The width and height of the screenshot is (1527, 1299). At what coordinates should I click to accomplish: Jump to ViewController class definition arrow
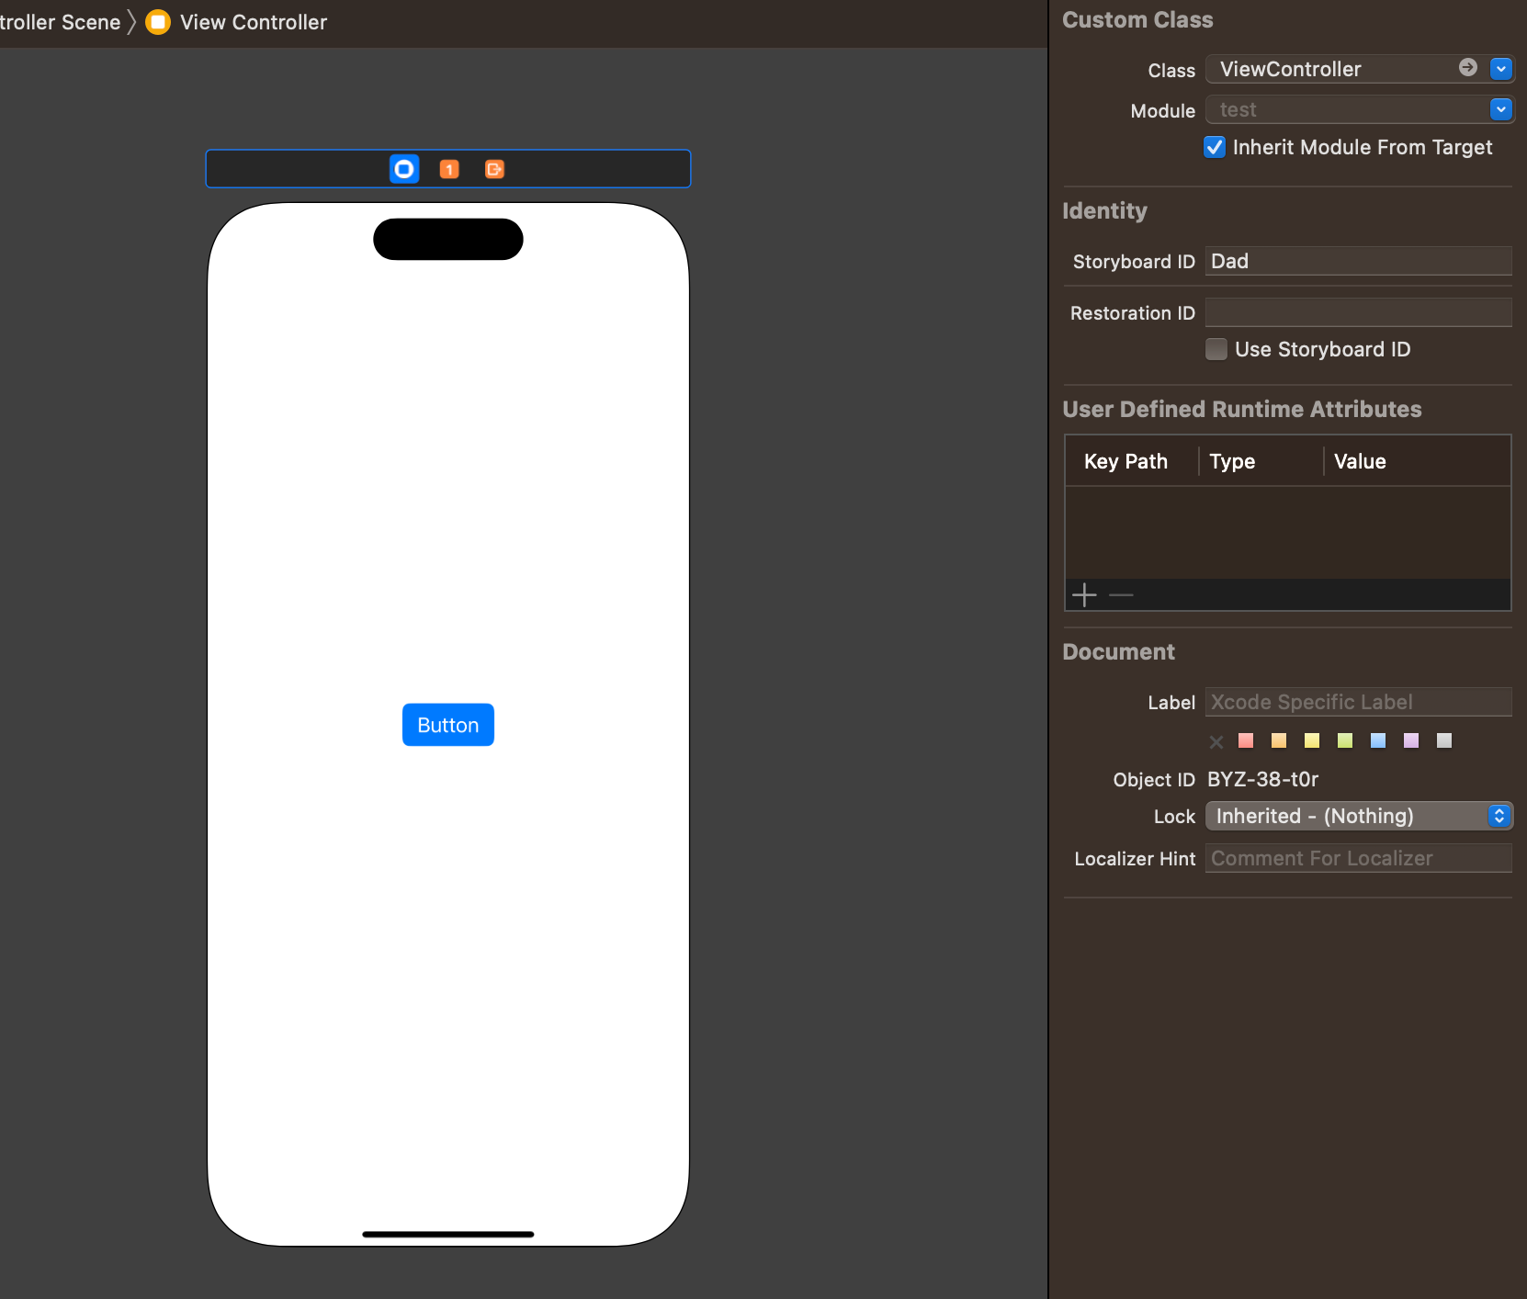coord(1468,67)
